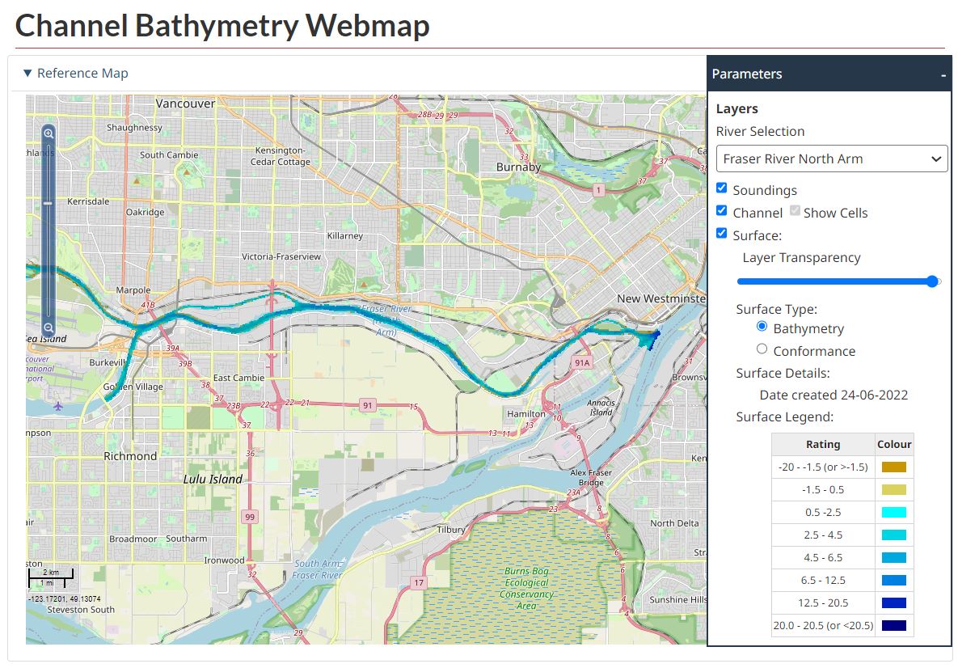
Task: Click the Highway 17 shield marker
Action: tap(418, 582)
